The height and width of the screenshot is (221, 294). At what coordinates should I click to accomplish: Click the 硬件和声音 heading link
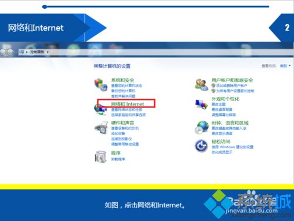pyautogui.click(x=122, y=123)
